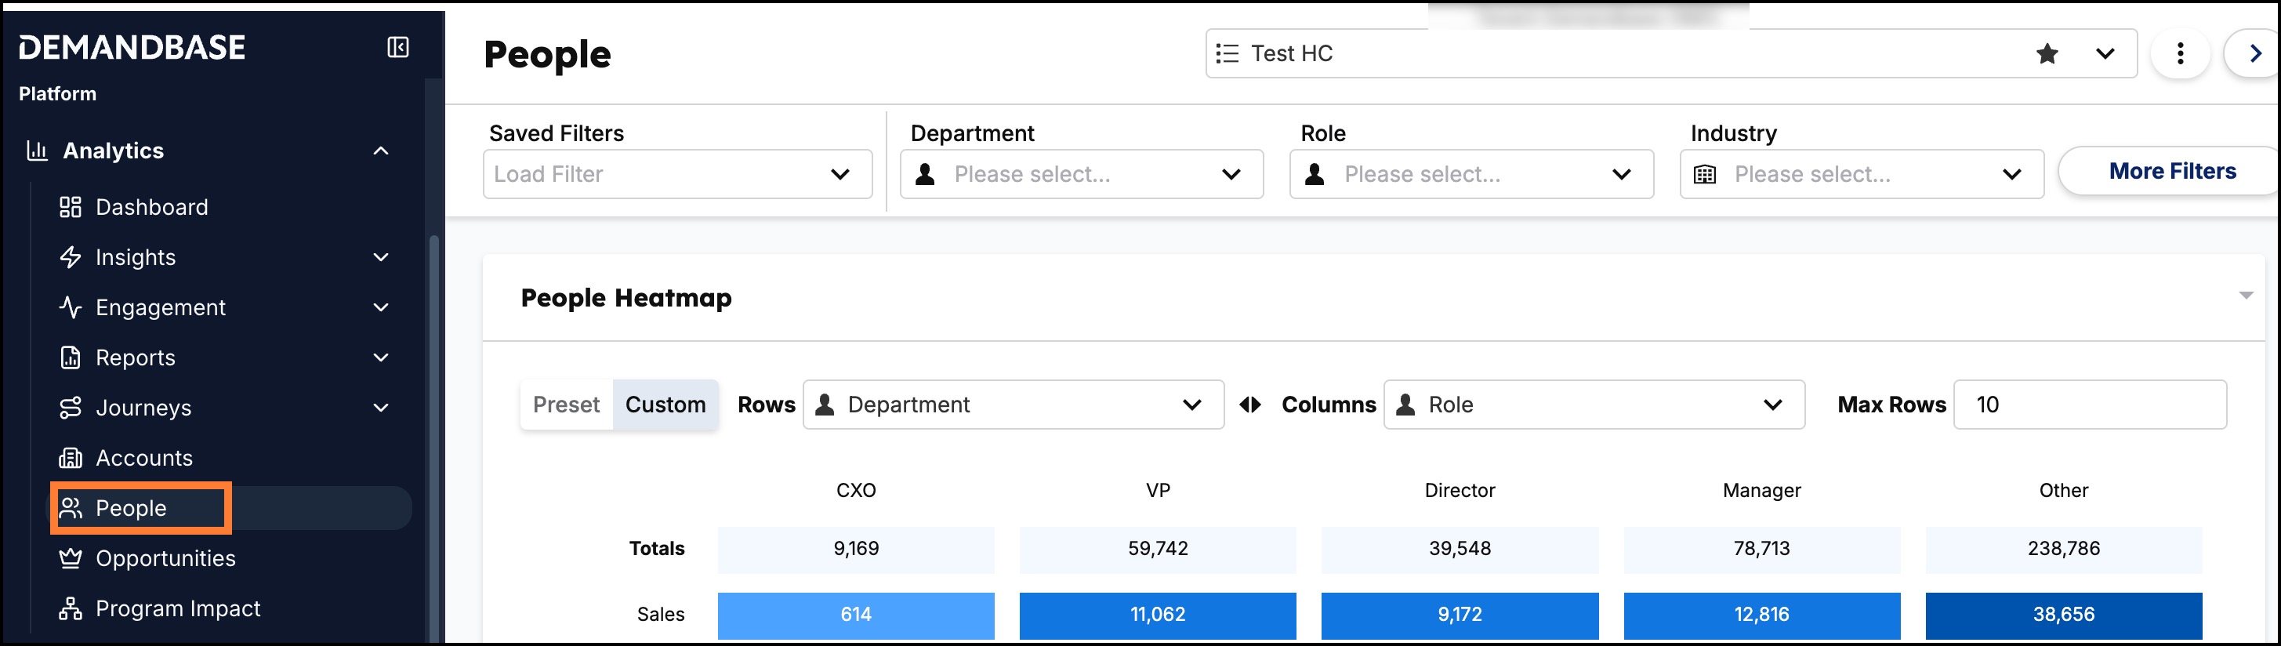
Task: Expand the Journeys submenu
Action: pyautogui.click(x=381, y=408)
